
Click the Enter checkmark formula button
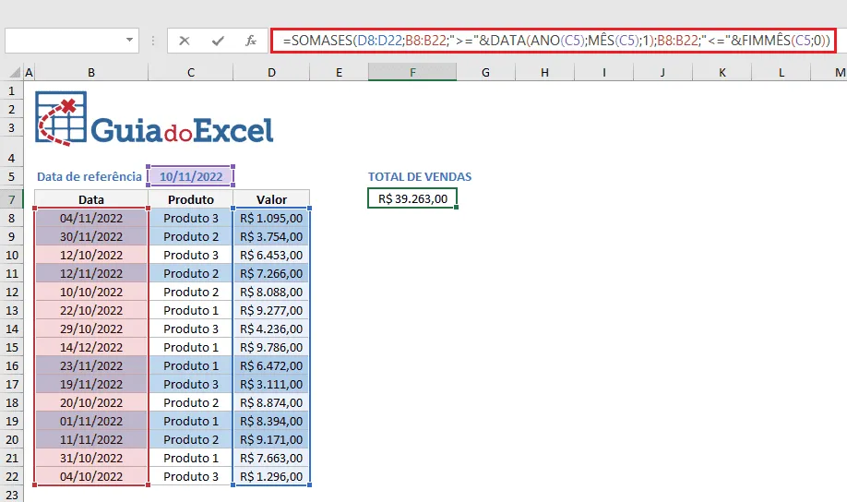[x=218, y=41]
